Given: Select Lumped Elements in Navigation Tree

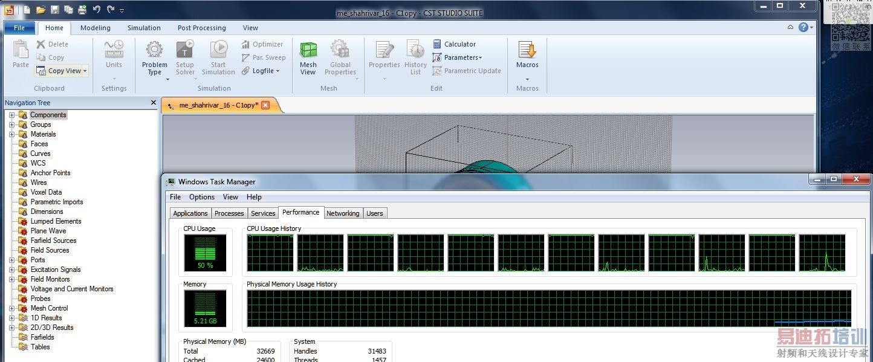Looking at the screenshot, I should [x=56, y=221].
